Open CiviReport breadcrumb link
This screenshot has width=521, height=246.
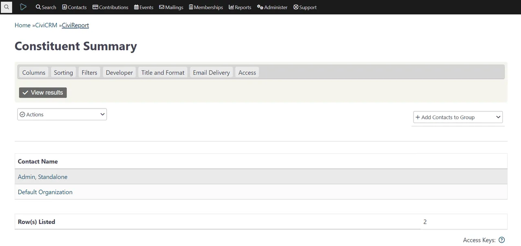(75, 25)
